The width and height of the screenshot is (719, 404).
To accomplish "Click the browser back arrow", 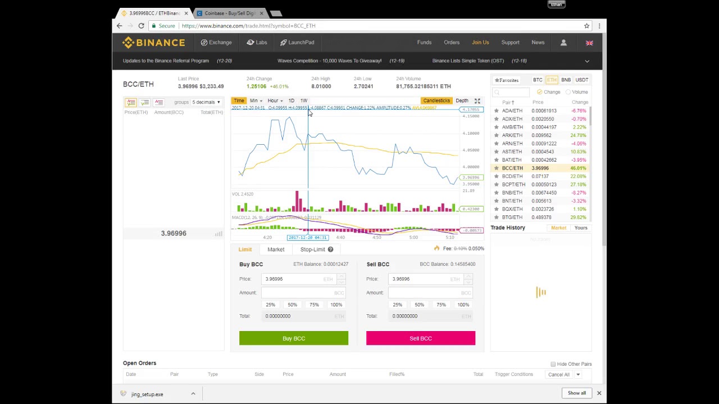I will 120,26.
